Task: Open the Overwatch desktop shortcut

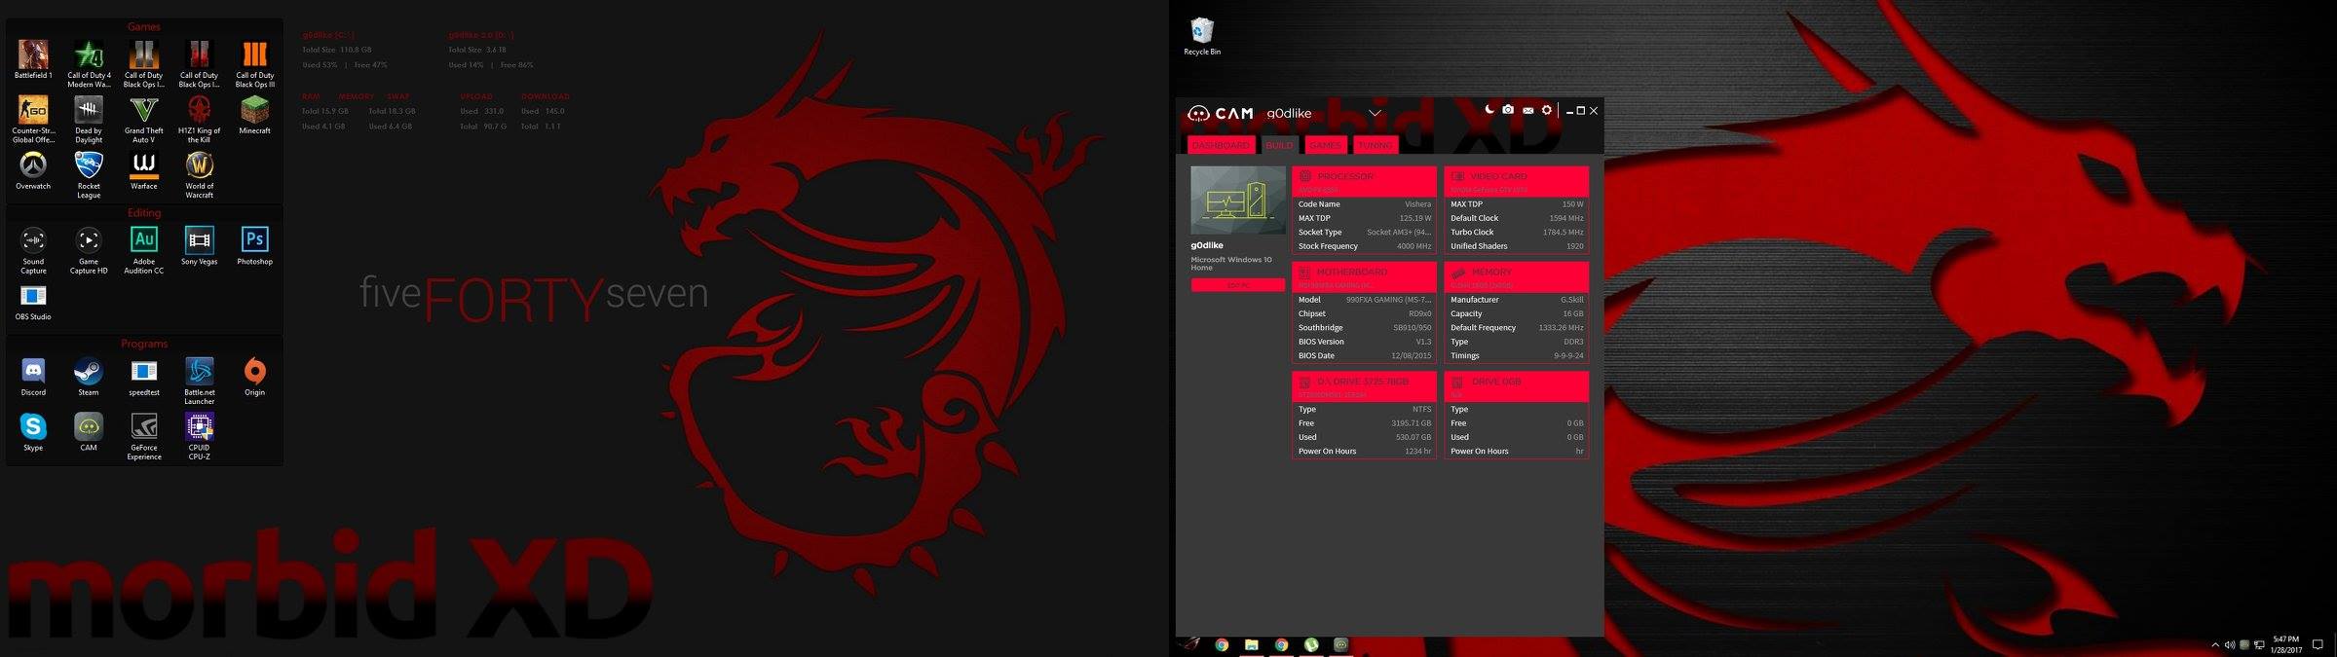Action: pyautogui.click(x=33, y=165)
